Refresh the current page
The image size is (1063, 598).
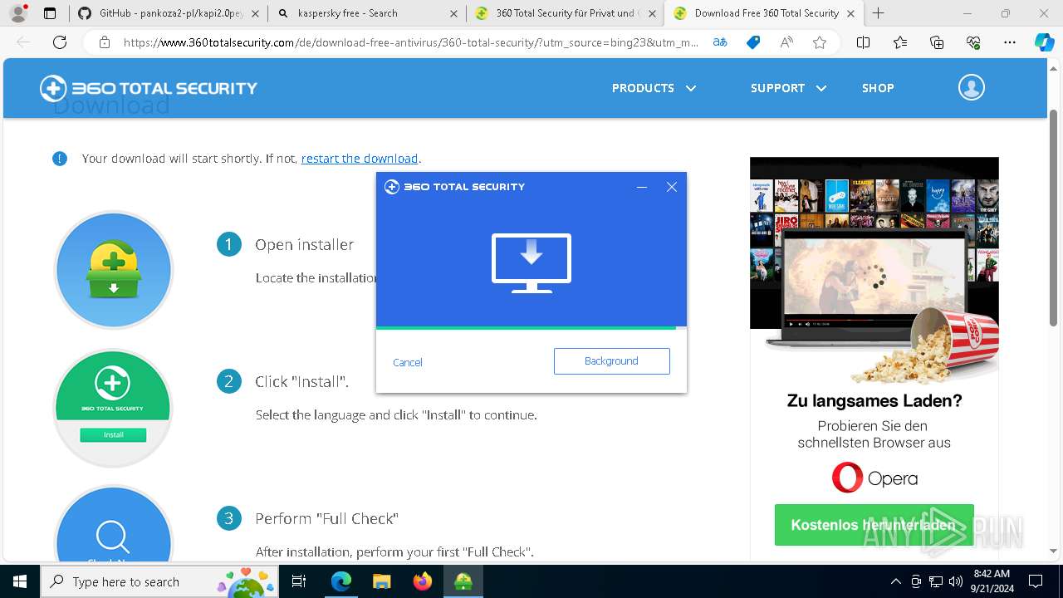pos(60,42)
